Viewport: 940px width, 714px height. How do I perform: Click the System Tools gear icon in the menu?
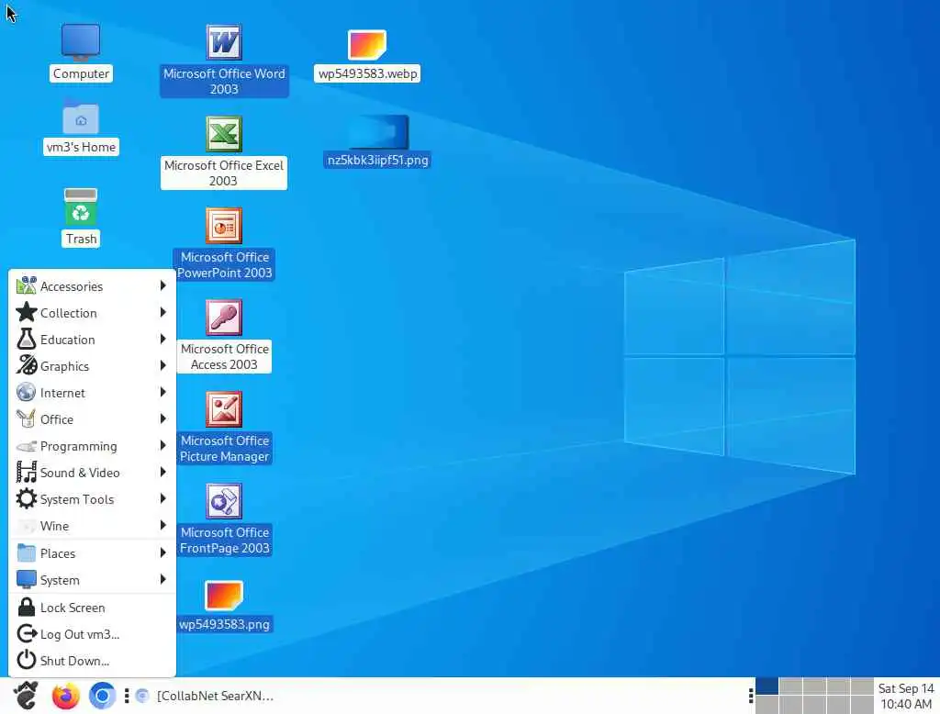(x=27, y=498)
